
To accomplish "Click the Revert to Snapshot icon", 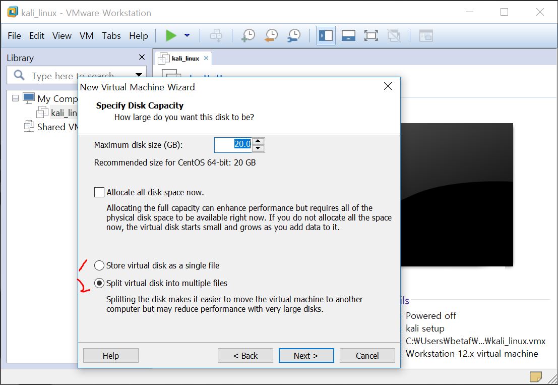I will pos(271,36).
